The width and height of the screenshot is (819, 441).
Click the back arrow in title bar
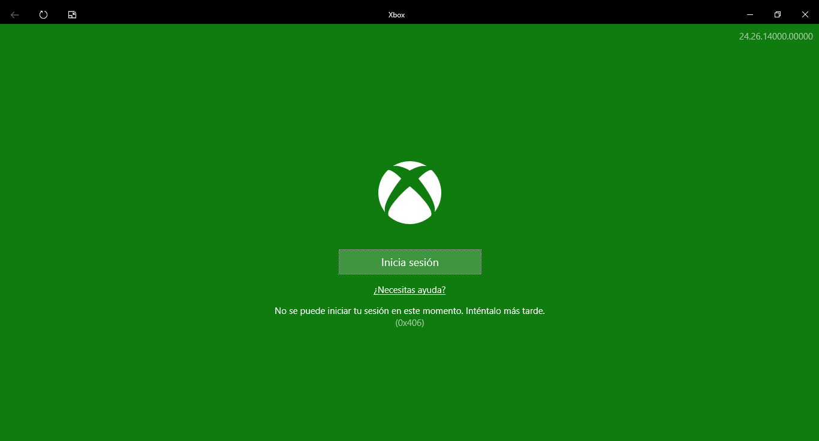[15, 14]
